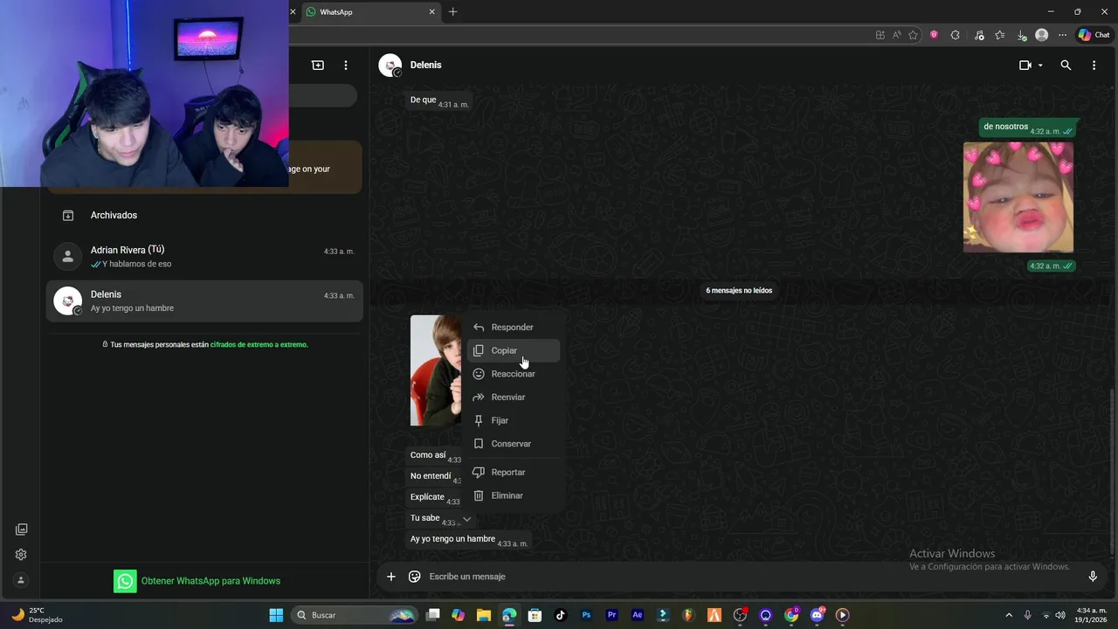Choose Reportar in the context menu
1118x629 pixels.
pos(514,472)
